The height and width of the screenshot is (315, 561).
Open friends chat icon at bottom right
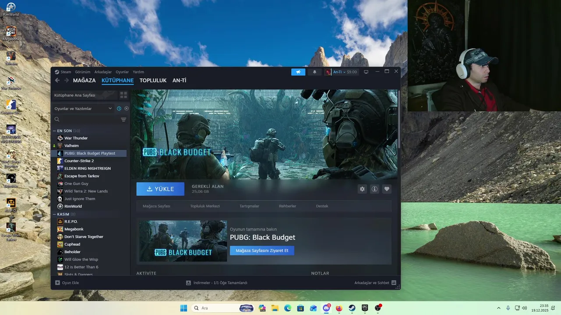click(394, 283)
